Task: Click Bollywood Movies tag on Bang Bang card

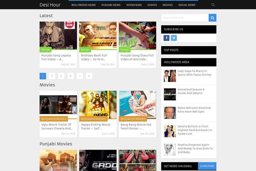Action: click(133, 119)
